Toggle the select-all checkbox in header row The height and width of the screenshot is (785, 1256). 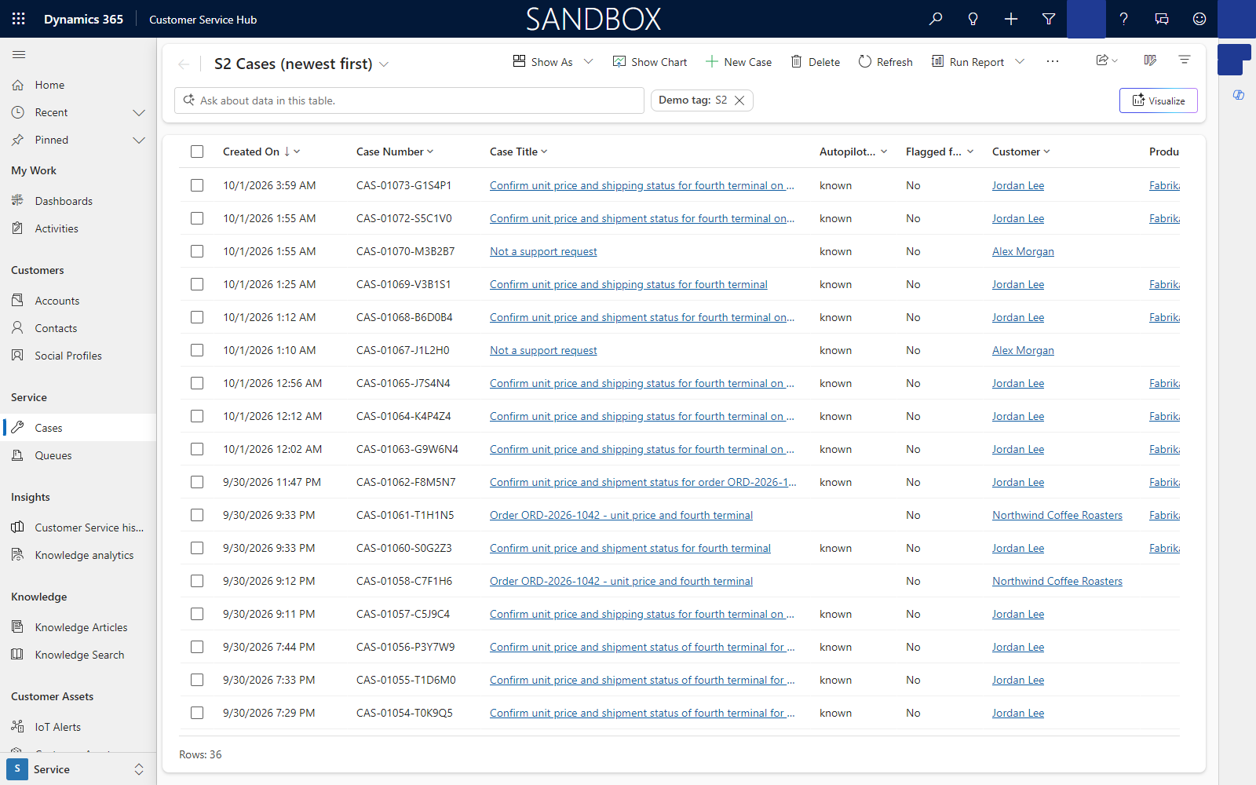[x=197, y=152]
